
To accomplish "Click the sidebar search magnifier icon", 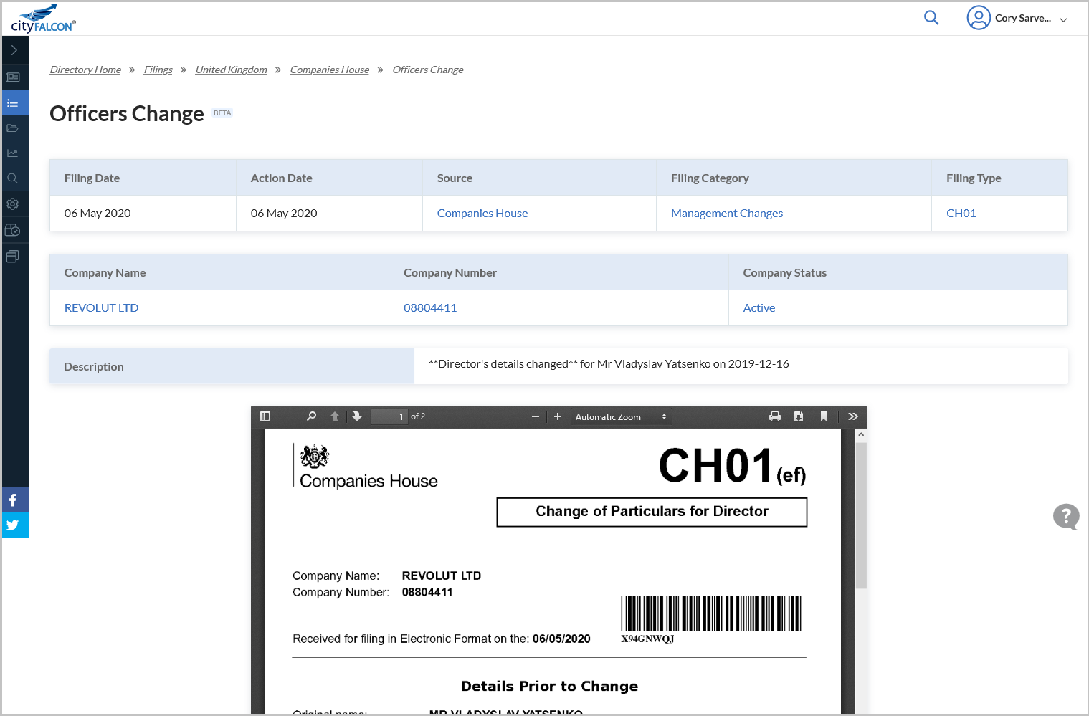I will [13, 178].
